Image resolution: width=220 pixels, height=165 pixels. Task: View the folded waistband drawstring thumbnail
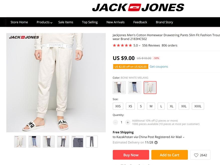(78, 142)
